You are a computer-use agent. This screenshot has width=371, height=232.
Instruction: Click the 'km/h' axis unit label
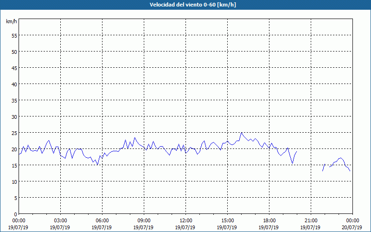[x=12, y=21]
